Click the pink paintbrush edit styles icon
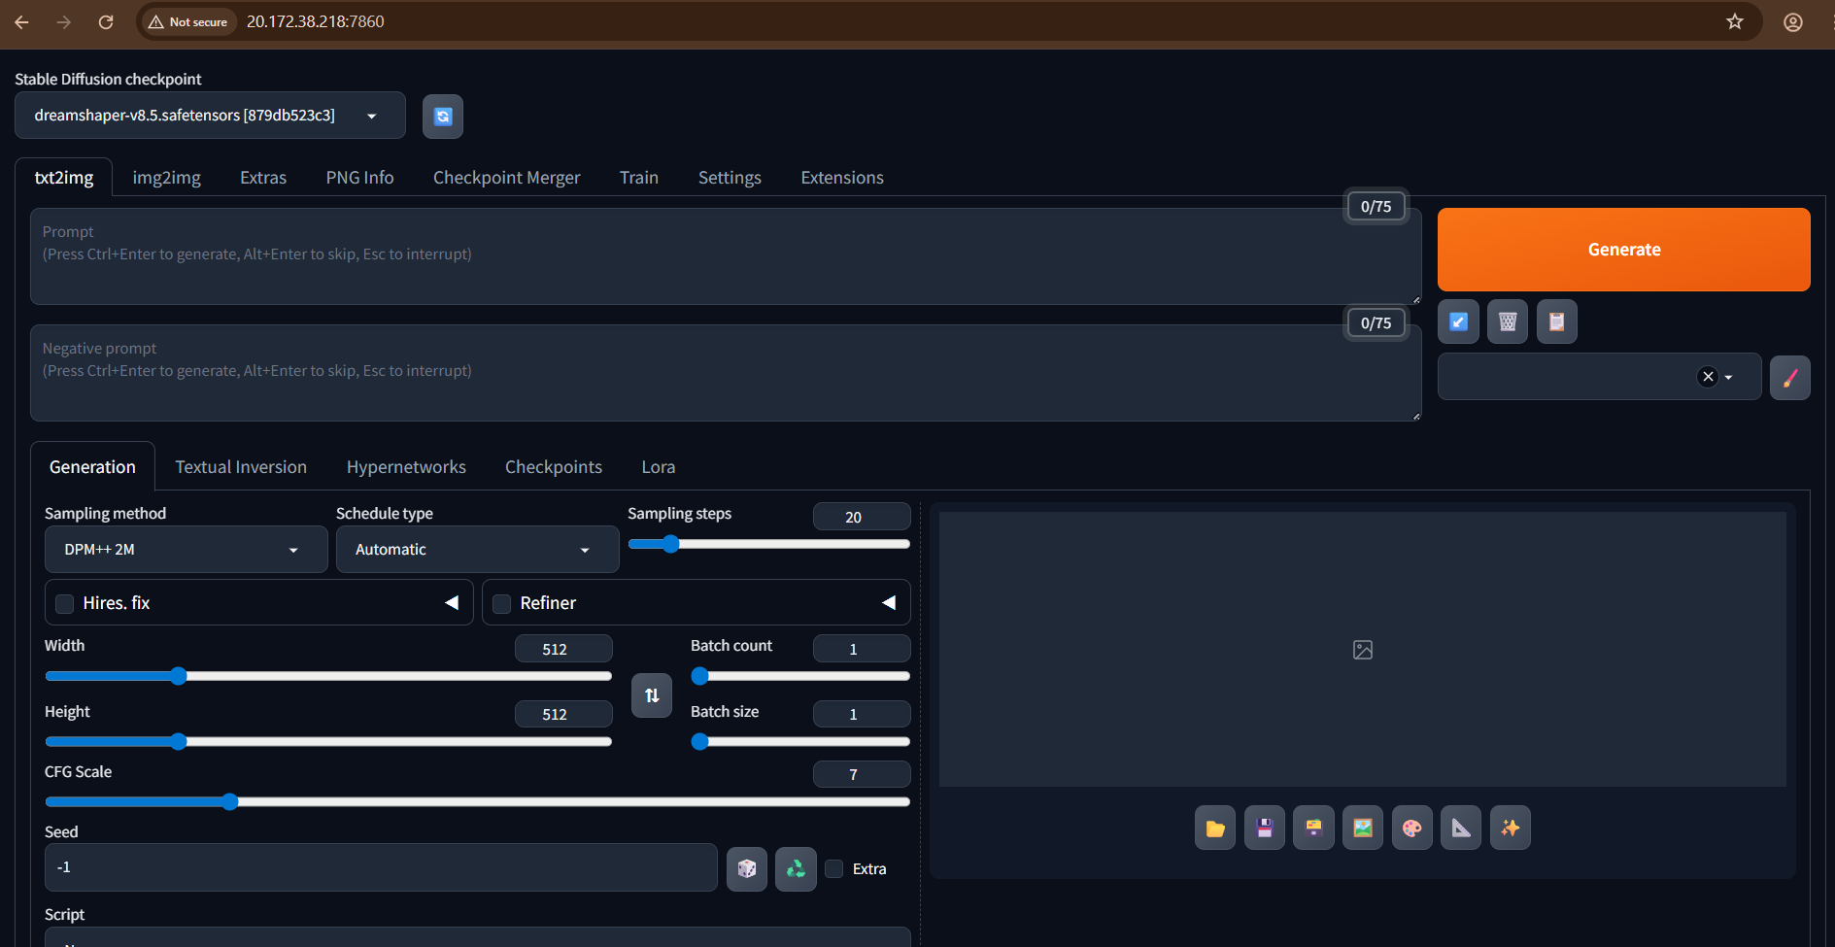Image resolution: width=1835 pixels, height=947 pixels. pos(1789,378)
